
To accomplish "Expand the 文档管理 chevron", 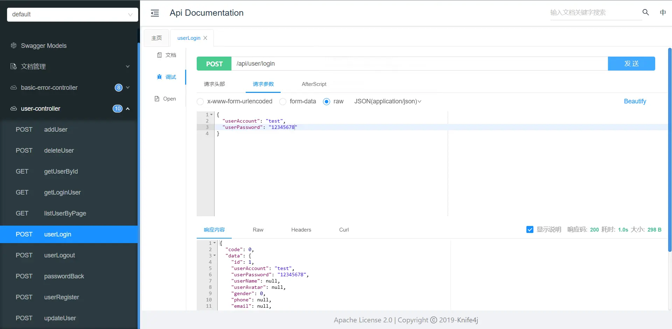I will [x=128, y=66].
